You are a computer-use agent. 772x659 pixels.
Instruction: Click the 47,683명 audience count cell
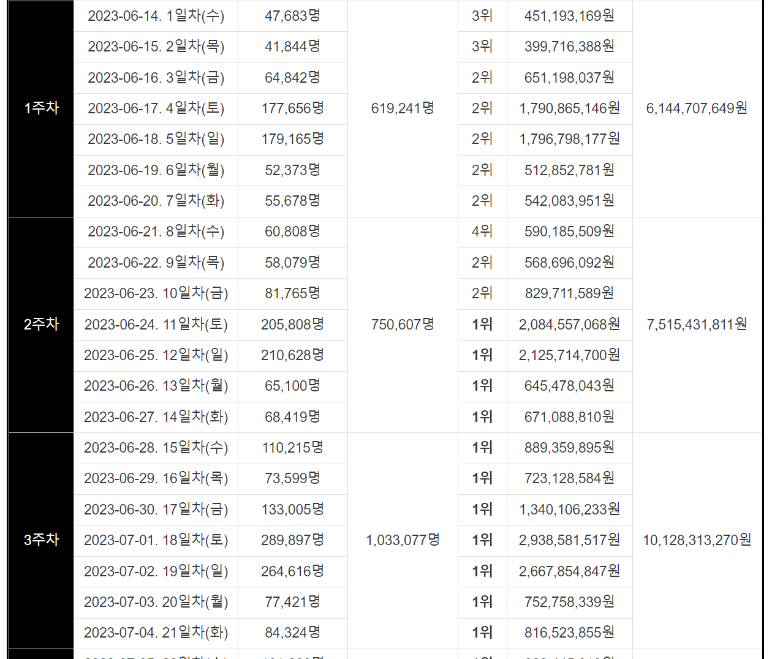click(x=292, y=16)
